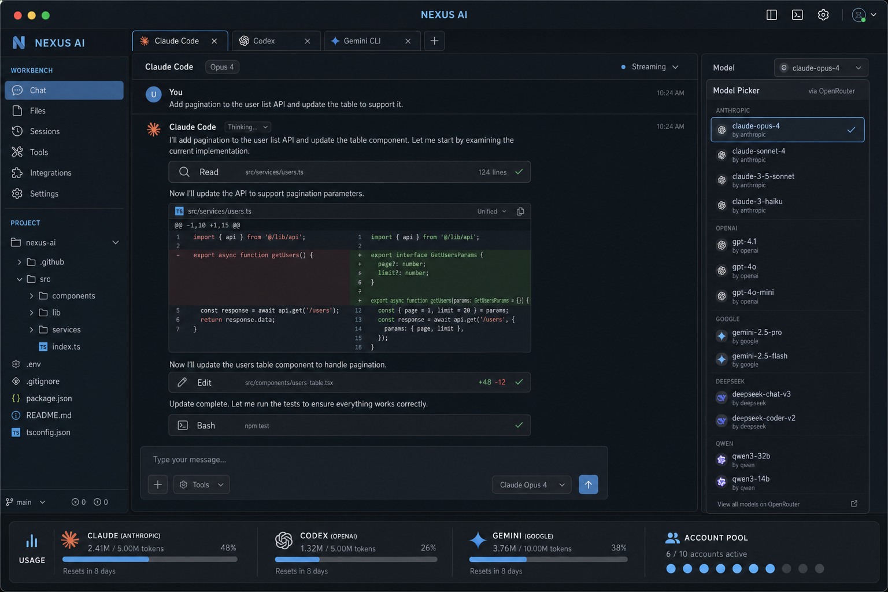Click the Opus 4 model badge
Viewport: 888px width, 592px height.
(222, 67)
